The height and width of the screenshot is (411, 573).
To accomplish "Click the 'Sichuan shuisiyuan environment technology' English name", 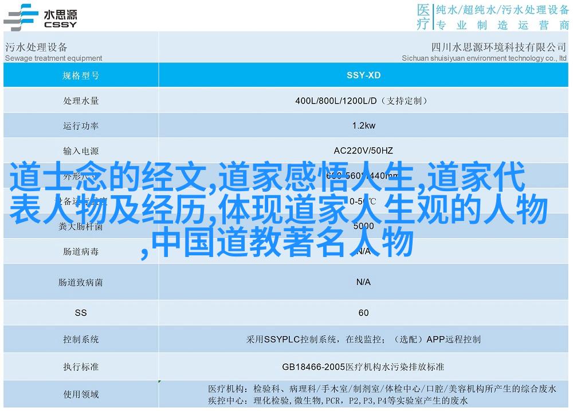I will click(x=484, y=58).
